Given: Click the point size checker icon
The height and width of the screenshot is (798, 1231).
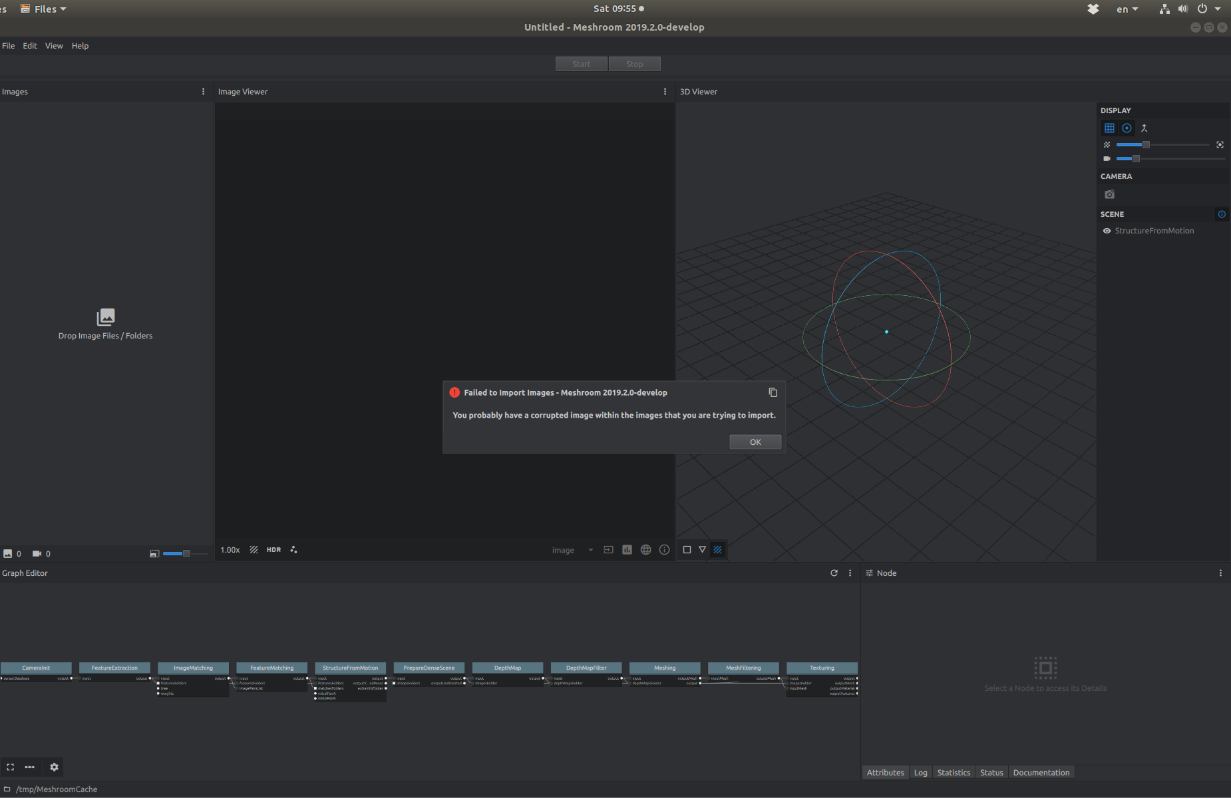Looking at the screenshot, I should [x=1107, y=144].
